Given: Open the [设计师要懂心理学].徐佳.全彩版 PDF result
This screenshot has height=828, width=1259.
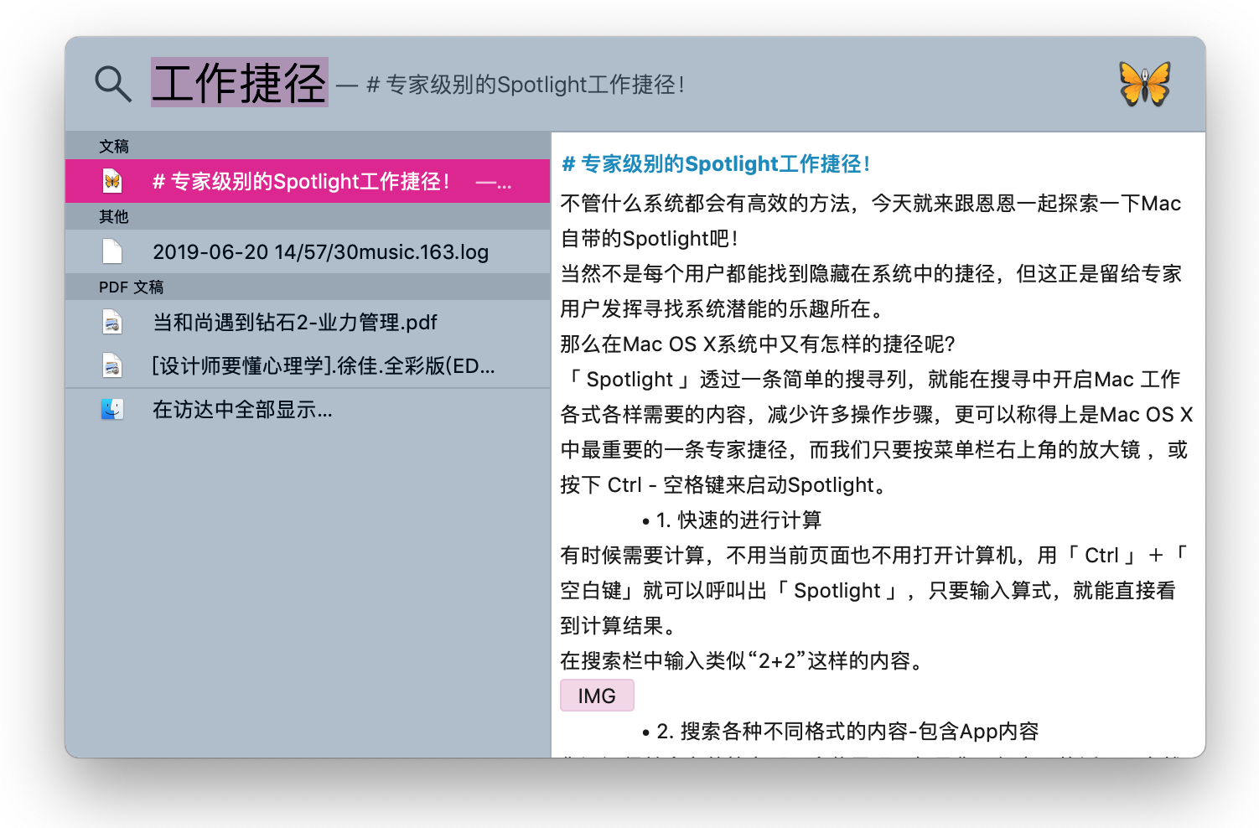Looking at the screenshot, I should click(308, 365).
